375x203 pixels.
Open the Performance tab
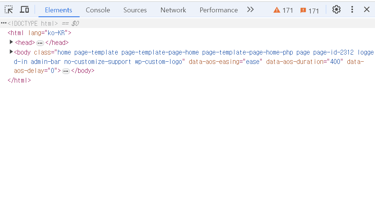tap(219, 10)
